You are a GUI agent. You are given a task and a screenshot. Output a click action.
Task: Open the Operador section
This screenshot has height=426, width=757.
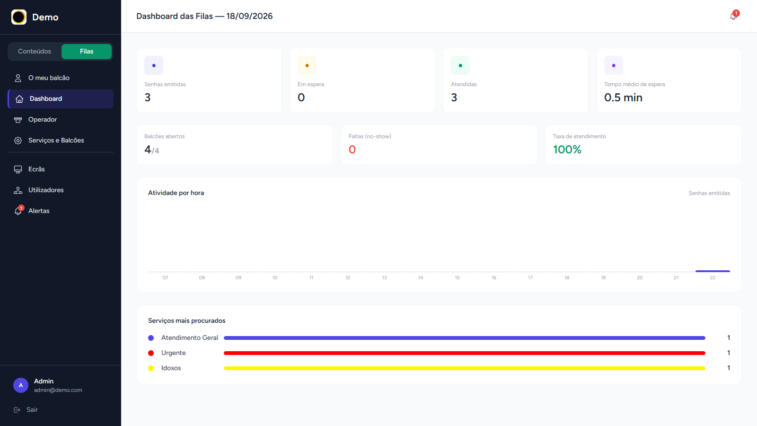coord(61,120)
